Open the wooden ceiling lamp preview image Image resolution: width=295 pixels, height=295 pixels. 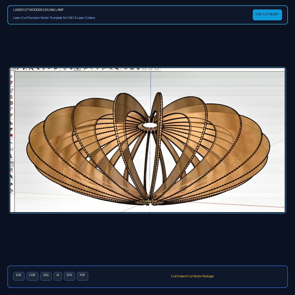pyautogui.click(x=148, y=140)
